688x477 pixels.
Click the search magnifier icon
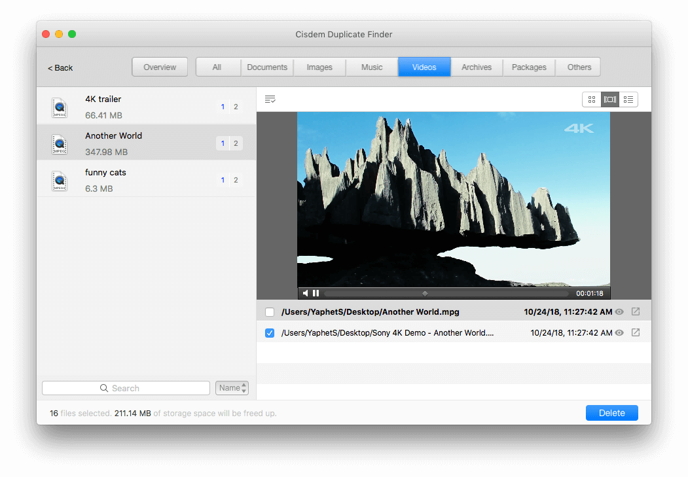coord(104,388)
